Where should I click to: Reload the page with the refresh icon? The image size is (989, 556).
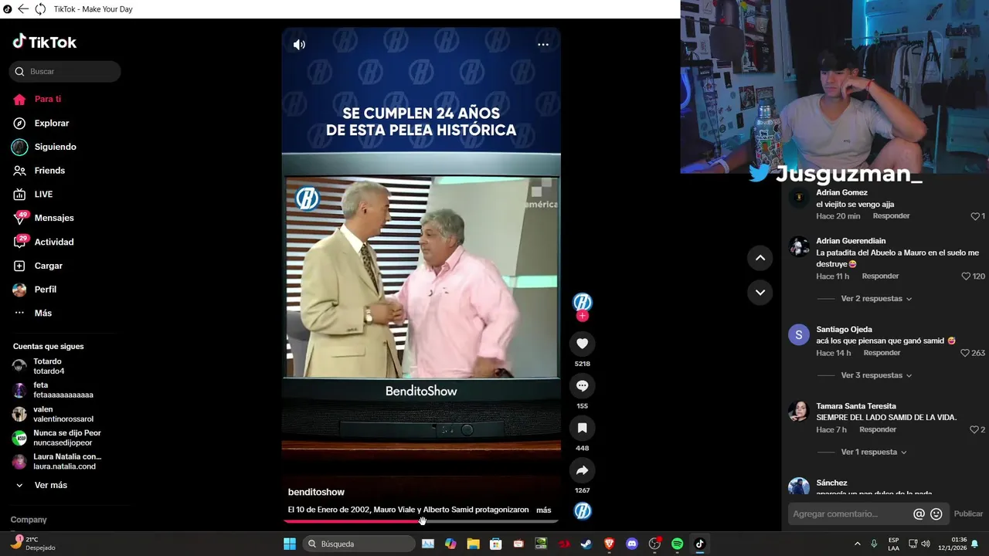click(x=40, y=9)
